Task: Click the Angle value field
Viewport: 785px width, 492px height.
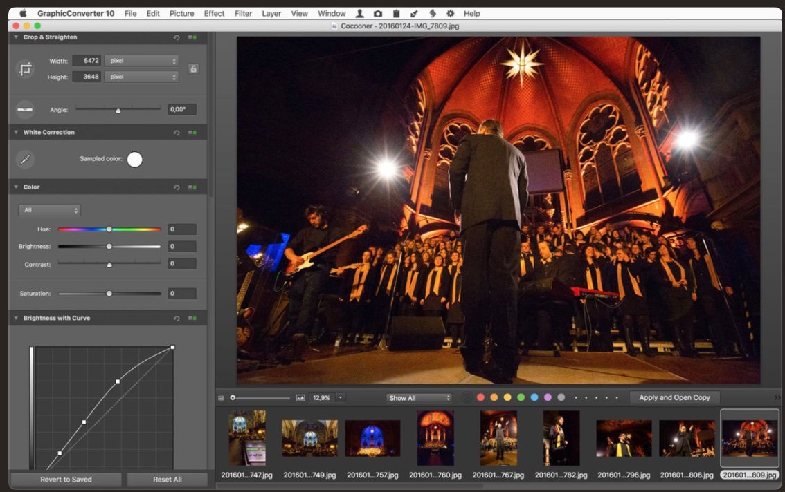Action: pos(182,109)
